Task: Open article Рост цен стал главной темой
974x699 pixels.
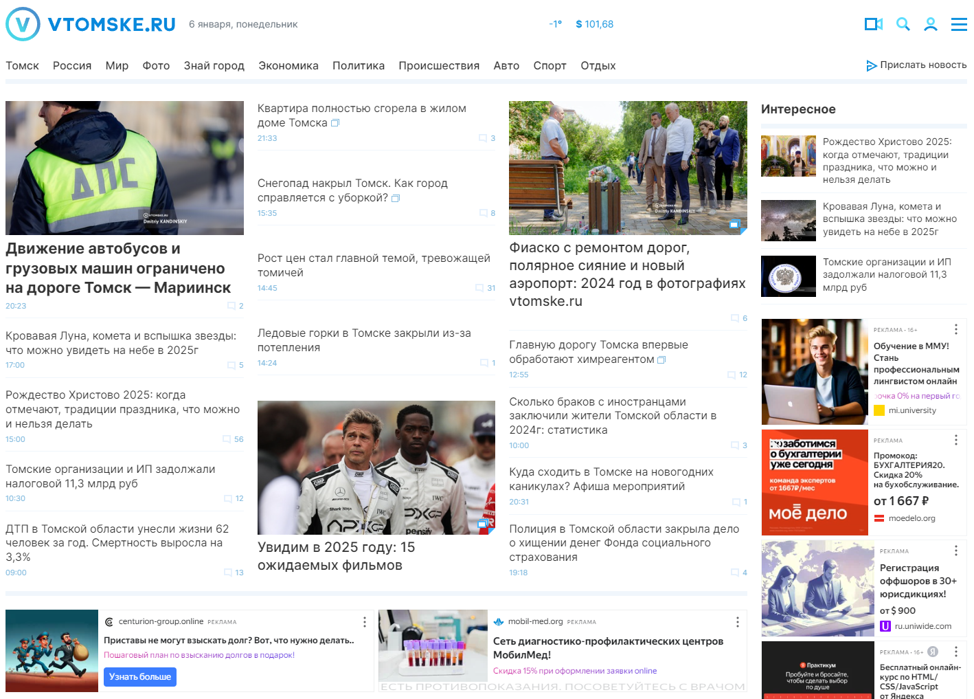Action: coord(374,265)
